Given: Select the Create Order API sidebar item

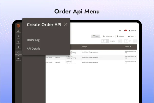Looking at the screenshot, I should tap(18, 54).
